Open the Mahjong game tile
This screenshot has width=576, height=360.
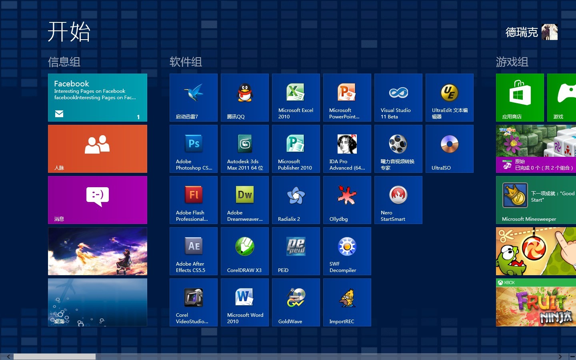tap(536, 149)
